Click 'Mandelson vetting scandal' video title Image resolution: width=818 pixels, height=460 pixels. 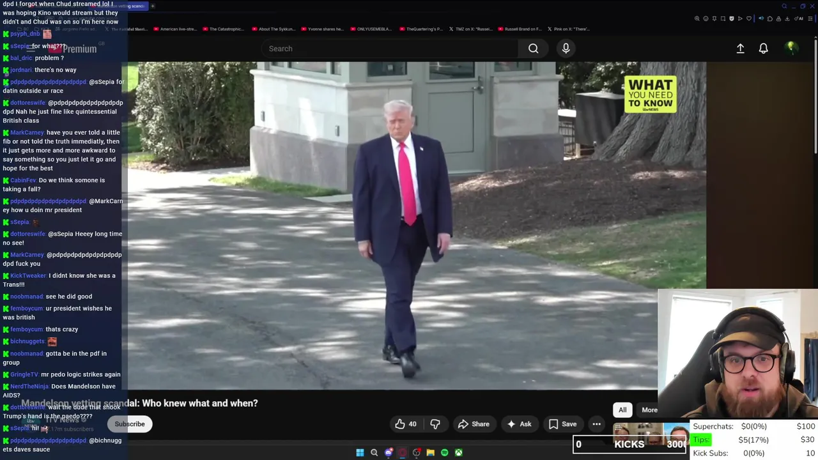click(x=139, y=403)
